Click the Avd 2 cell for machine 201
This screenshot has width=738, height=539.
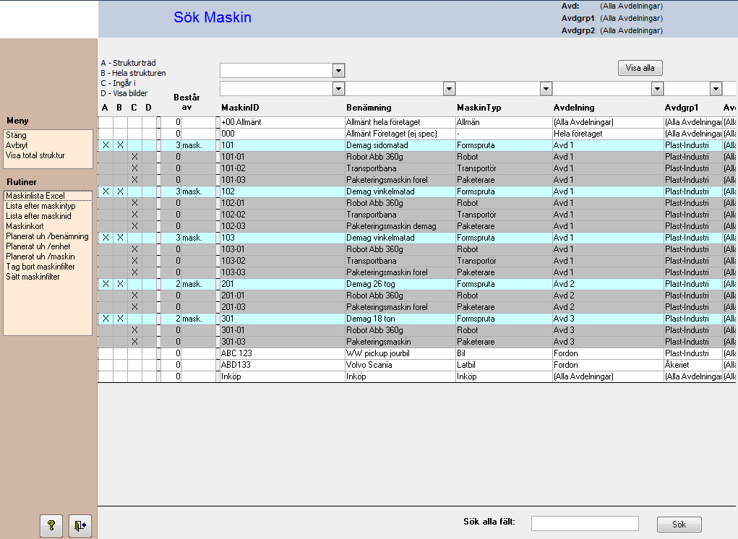(608, 284)
